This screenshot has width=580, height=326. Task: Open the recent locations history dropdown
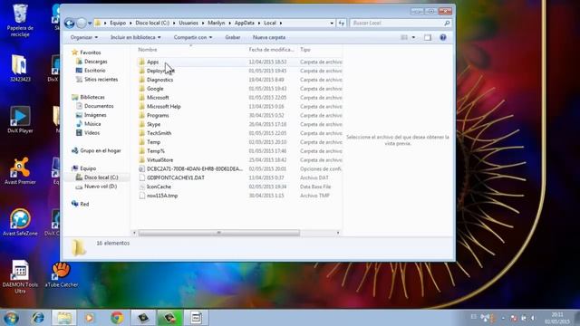pyautogui.click(x=90, y=24)
